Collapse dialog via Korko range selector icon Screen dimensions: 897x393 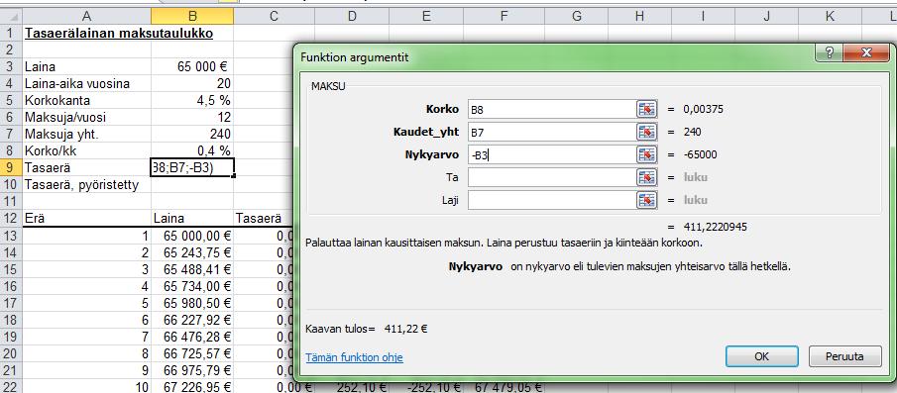coord(646,109)
